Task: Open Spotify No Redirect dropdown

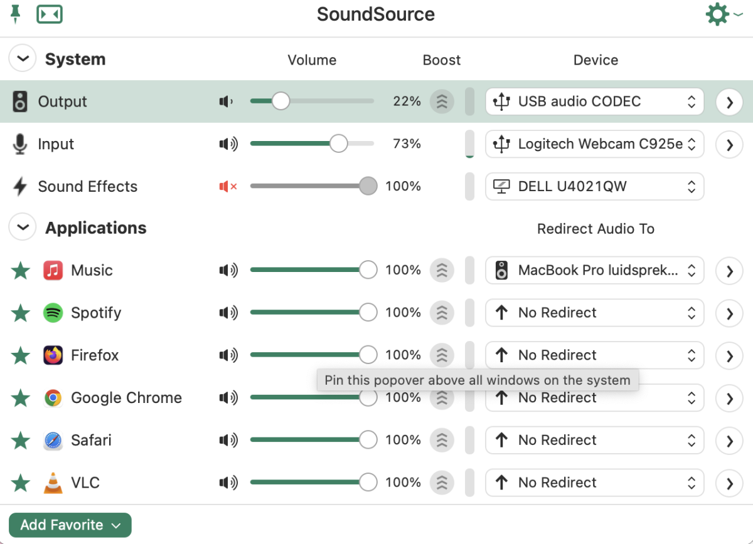Action: [x=595, y=313]
